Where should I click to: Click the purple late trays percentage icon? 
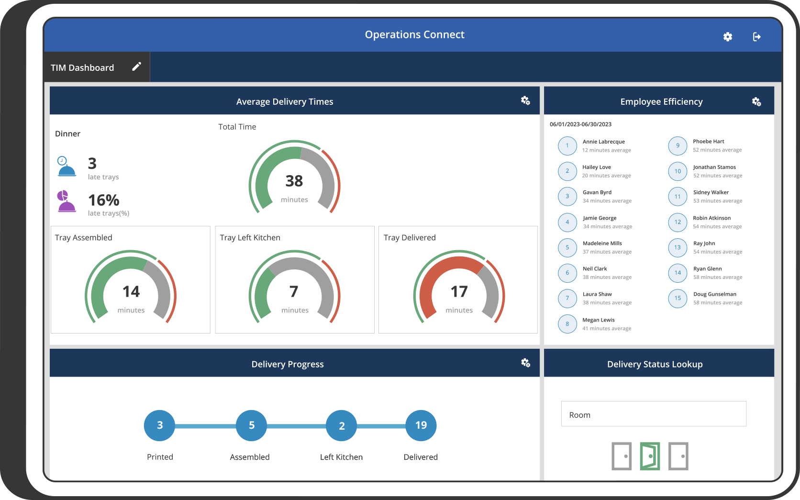click(x=67, y=202)
